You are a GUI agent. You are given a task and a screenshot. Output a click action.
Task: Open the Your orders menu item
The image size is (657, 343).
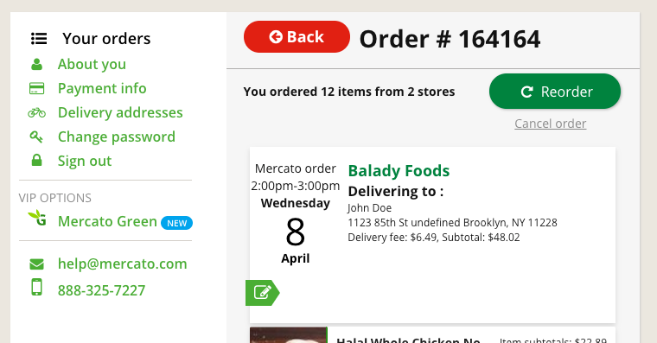point(106,39)
